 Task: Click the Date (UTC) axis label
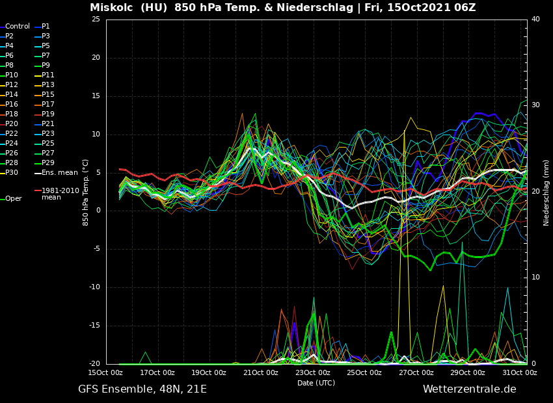point(316,383)
